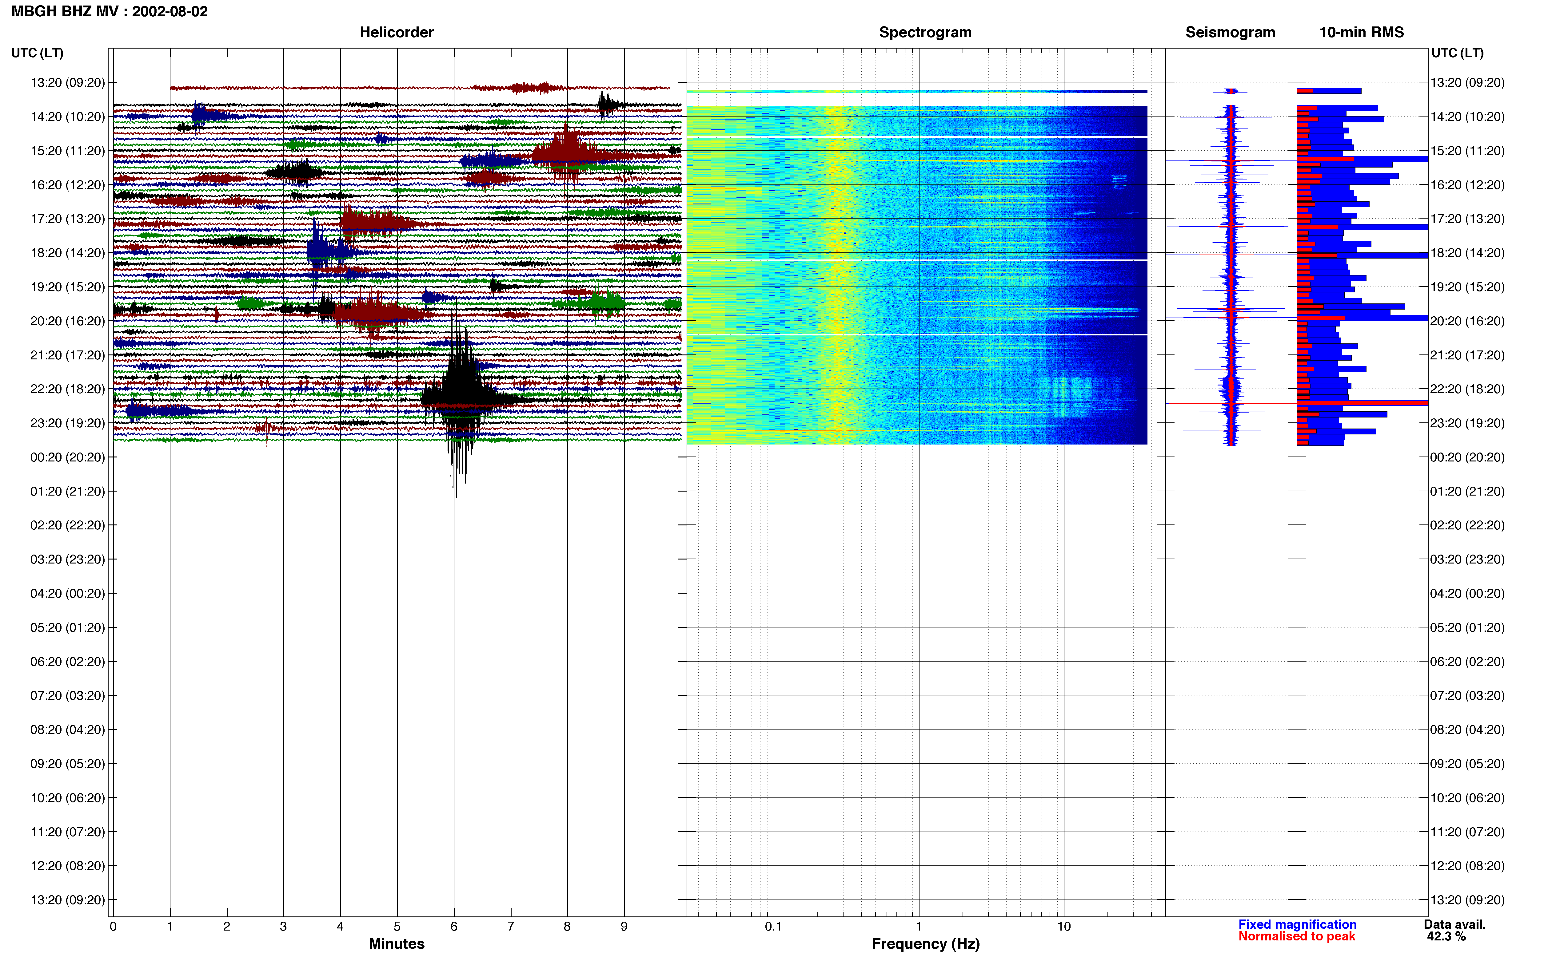Viewport: 1544px width, 965px height.
Task: Select the Seismogram panel heading
Action: tap(1230, 32)
